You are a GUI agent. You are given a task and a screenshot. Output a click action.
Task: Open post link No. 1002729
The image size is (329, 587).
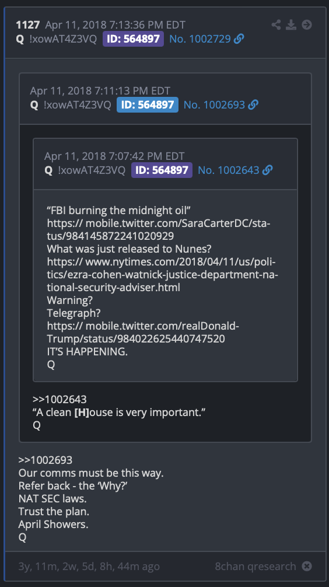[200, 39]
